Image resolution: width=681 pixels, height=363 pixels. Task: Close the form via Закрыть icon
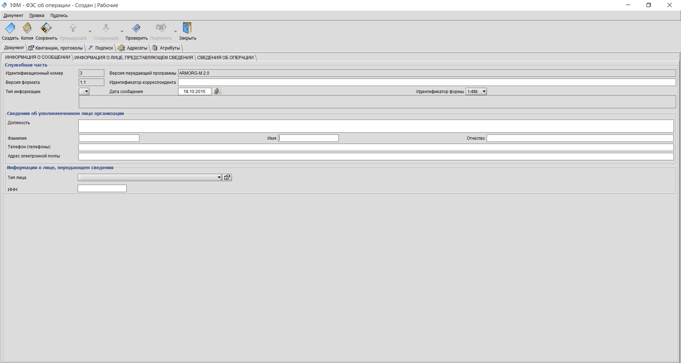[x=187, y=28]
